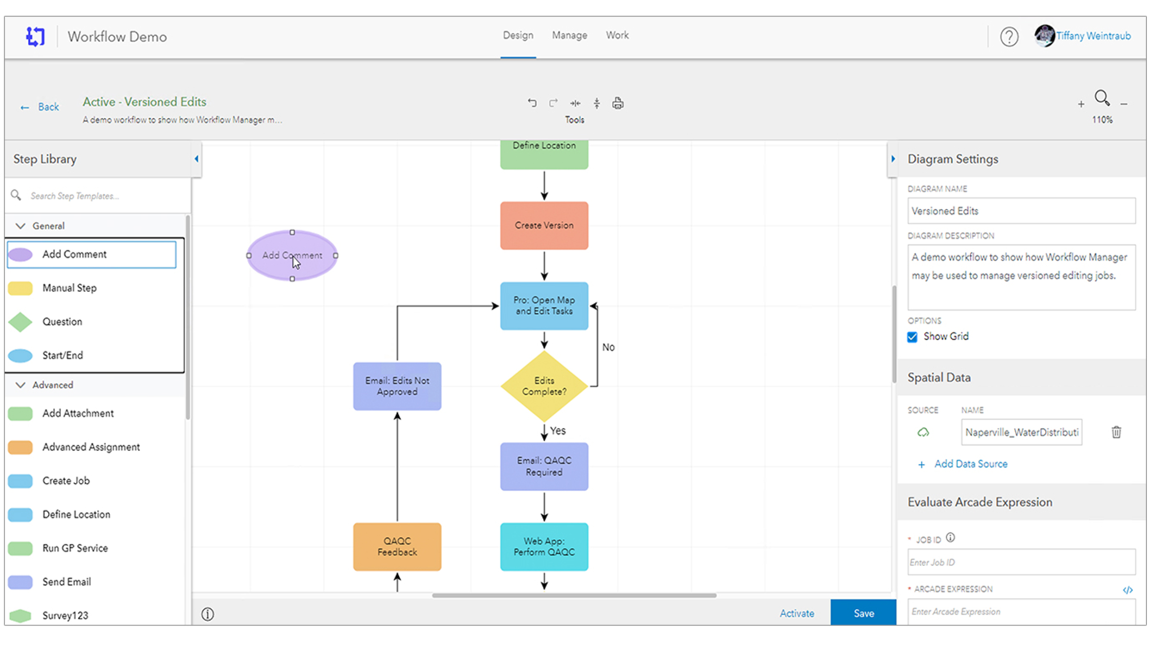Click the zoom in plus icon
The height and width of the screenshot is (647, 1150).
click(x=1081, y=104)
